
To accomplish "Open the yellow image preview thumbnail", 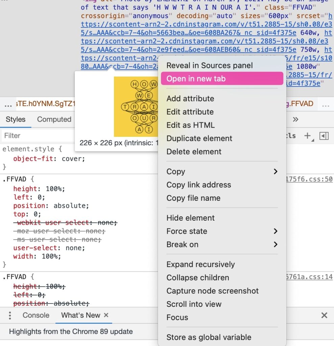I will click(x=136, y=106).
